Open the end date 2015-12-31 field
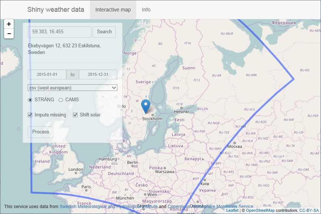 coord(98,74)
